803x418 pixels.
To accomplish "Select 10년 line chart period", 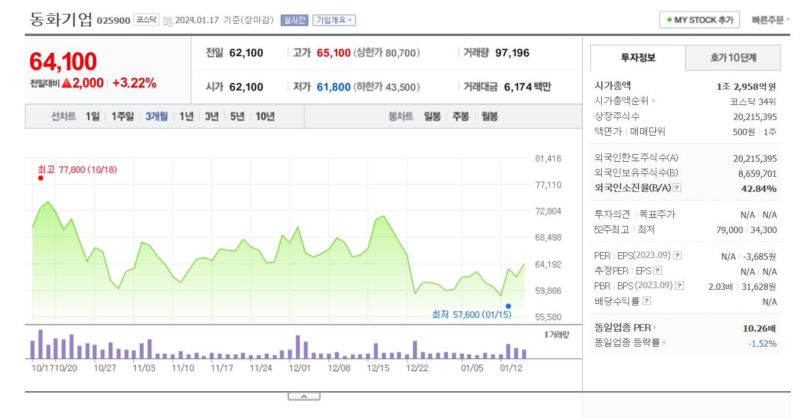I will pyautogui.click(x=265, y=117).
